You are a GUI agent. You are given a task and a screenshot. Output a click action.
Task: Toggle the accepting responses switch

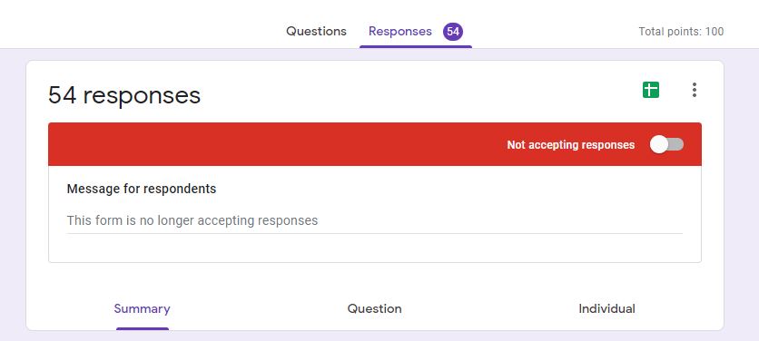[x=666, y=144]
